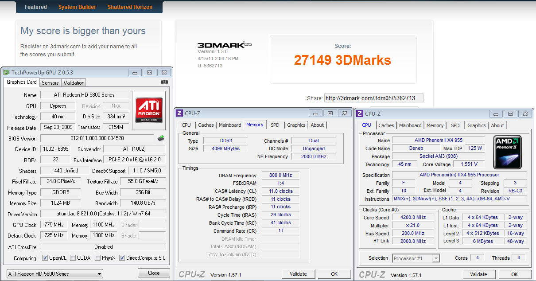Open the ATI Radeon HD 5800 Series dropdown
Viewport: 536px width, 281px height.
(55, 273)
